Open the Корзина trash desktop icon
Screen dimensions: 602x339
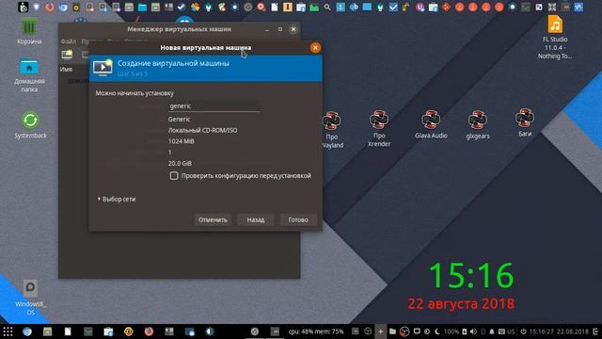click(x=29, y=32)
